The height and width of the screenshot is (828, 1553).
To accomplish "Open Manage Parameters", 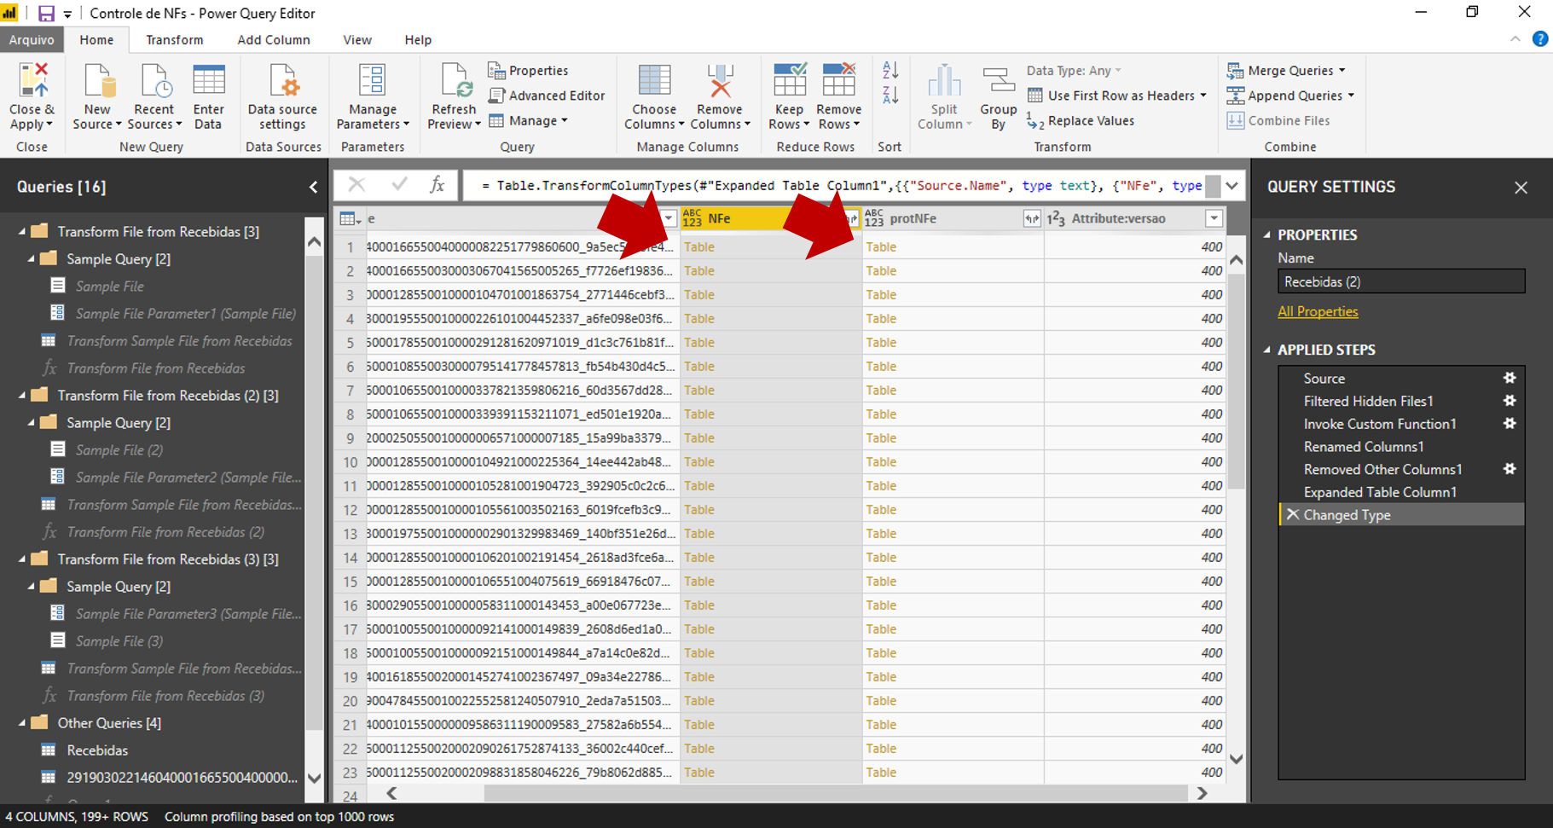I will (x=373, y=96).
